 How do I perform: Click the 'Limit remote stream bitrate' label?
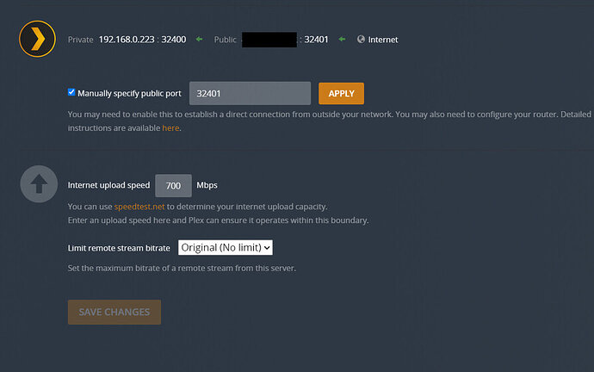(x=119, y=248)
